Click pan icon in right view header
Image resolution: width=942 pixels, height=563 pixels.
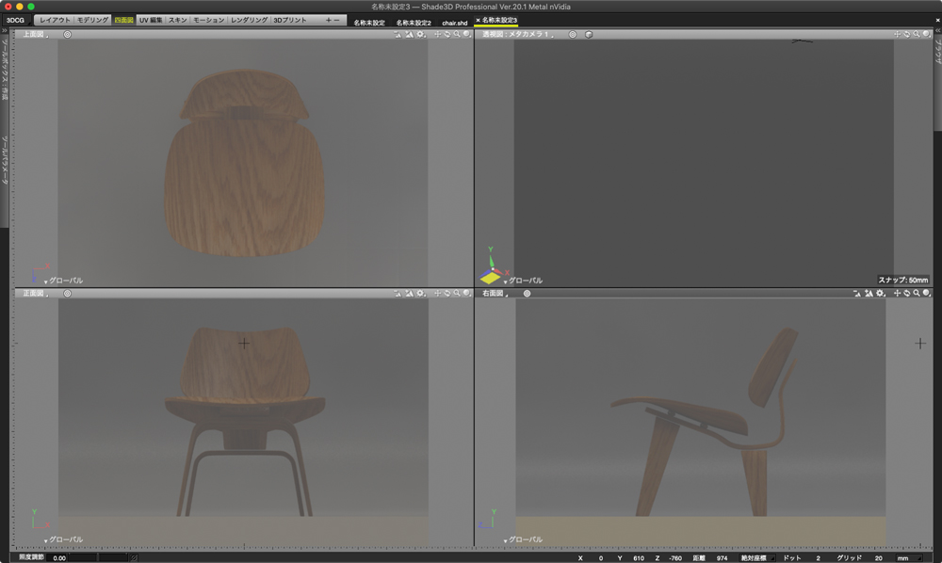coord(897,294)
